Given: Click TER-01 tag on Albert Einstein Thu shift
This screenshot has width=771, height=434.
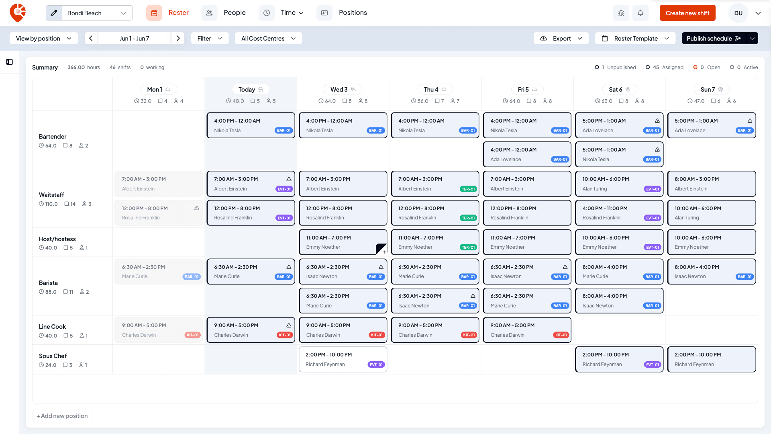Looking at the screenshot, I should coord(468,189).
